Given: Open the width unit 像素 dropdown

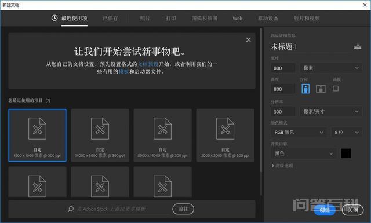Looking at the screenshot, I should (331, 68).
